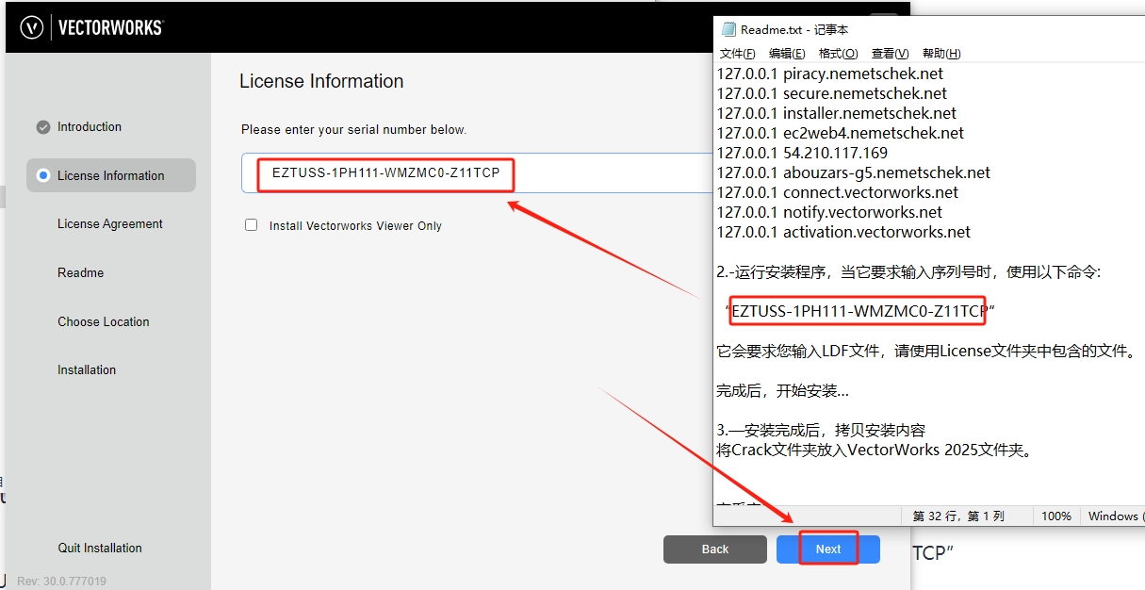Click the Notepad icon beside Readme.txt title
1145x590 pixels.
728,30
